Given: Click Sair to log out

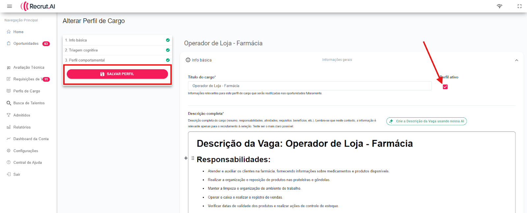Looking at the screenshot, I should 17,175.
